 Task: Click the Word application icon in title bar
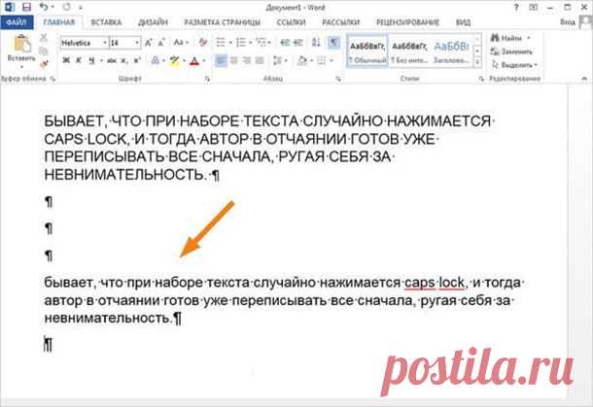(x=10, y=7)
